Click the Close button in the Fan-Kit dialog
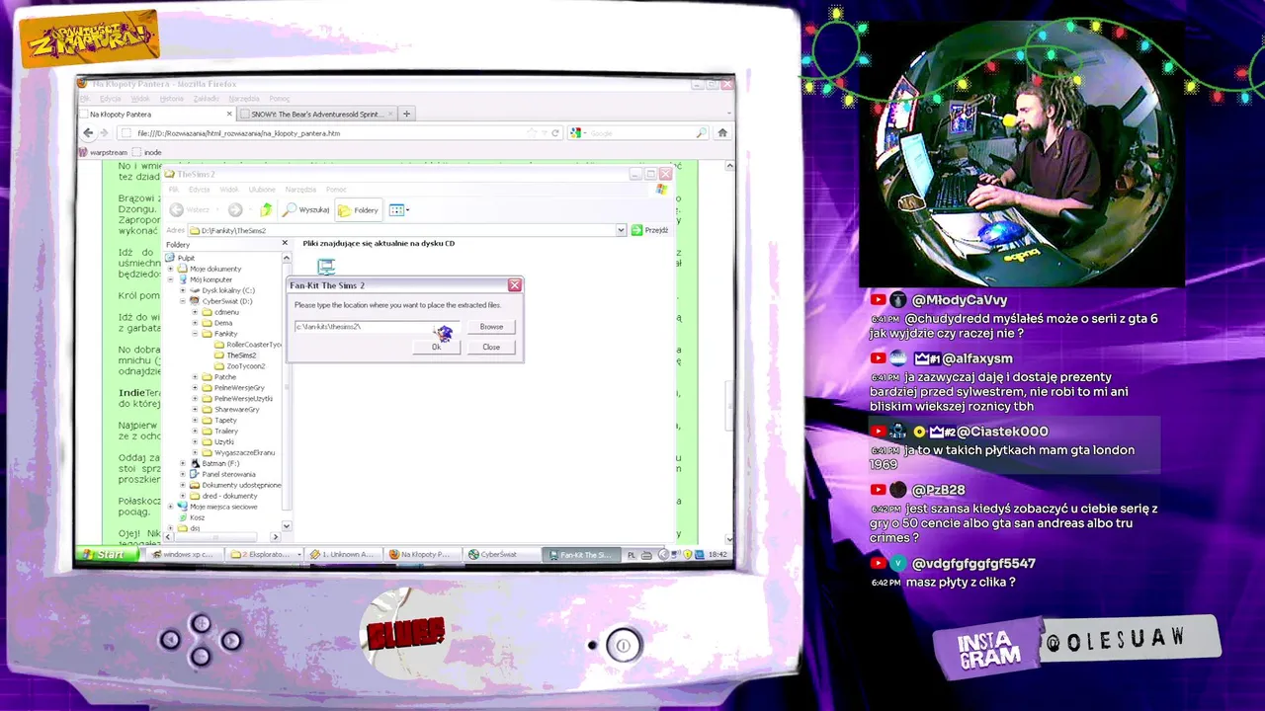 click(491, 348)
